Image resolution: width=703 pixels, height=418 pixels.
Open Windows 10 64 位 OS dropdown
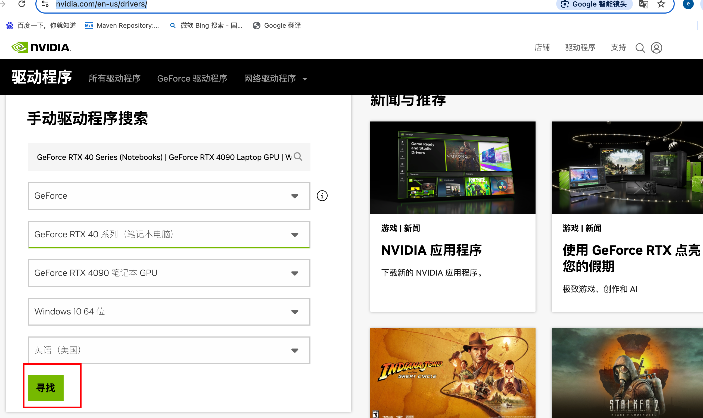pos(169,311)
